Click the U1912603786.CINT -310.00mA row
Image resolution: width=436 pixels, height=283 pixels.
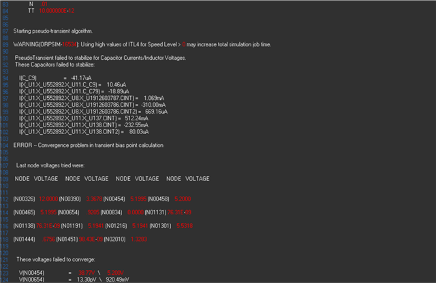(x=93, y=105)
